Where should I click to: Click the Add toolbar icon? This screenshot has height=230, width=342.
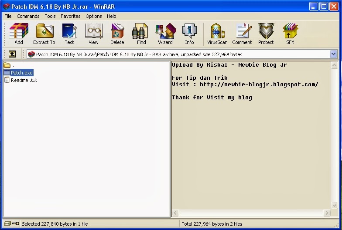coord(18,34)
